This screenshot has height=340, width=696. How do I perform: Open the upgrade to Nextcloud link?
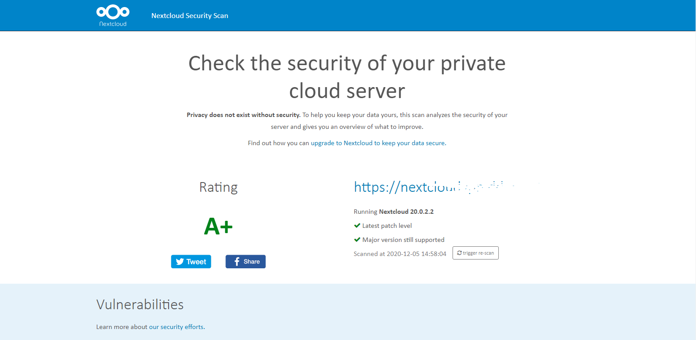click(x=378, y=143)
